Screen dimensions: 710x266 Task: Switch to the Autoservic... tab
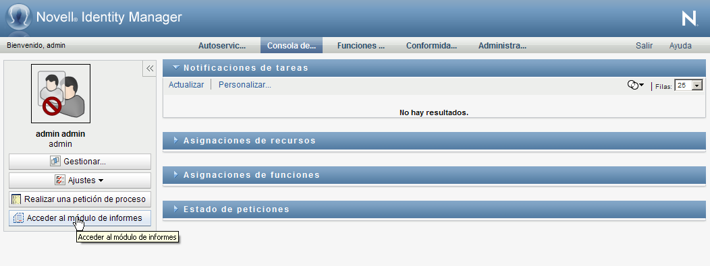(x=222, y=46)
